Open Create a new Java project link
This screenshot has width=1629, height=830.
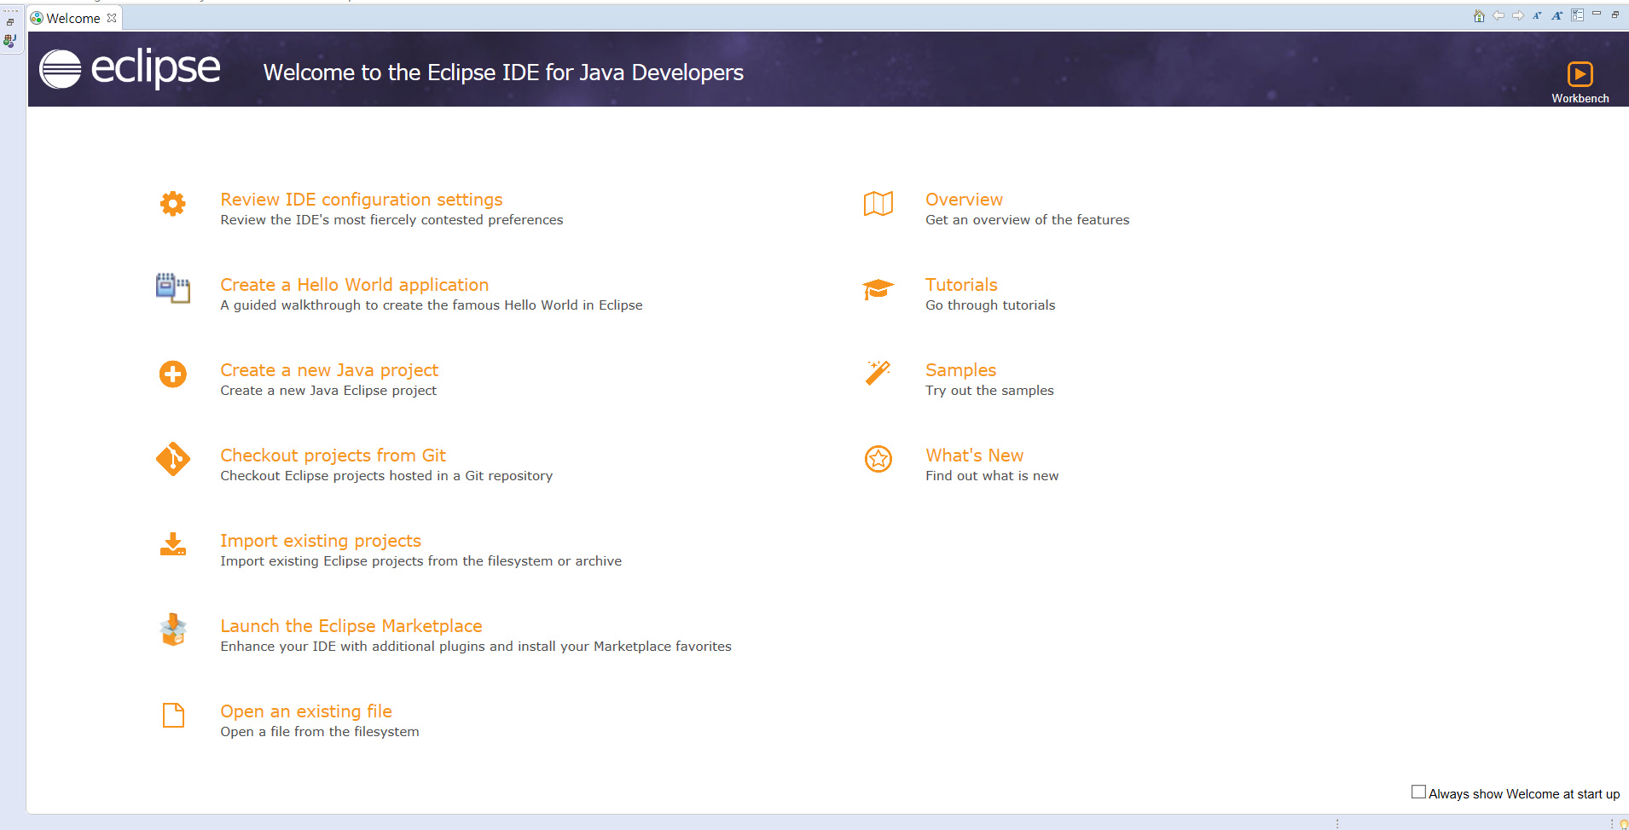tap(329, 370)
